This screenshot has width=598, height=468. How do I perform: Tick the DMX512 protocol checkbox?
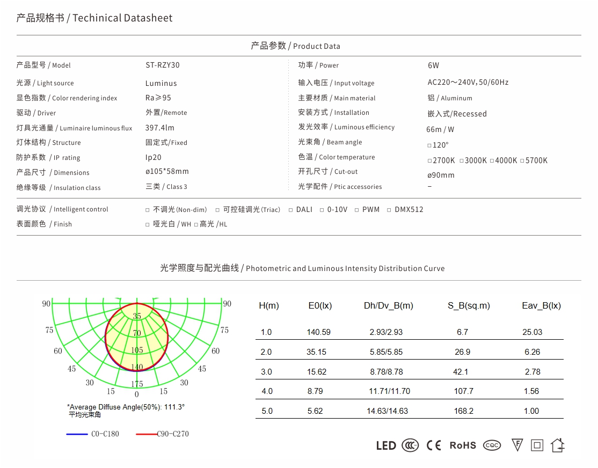(x=389, y=210)
